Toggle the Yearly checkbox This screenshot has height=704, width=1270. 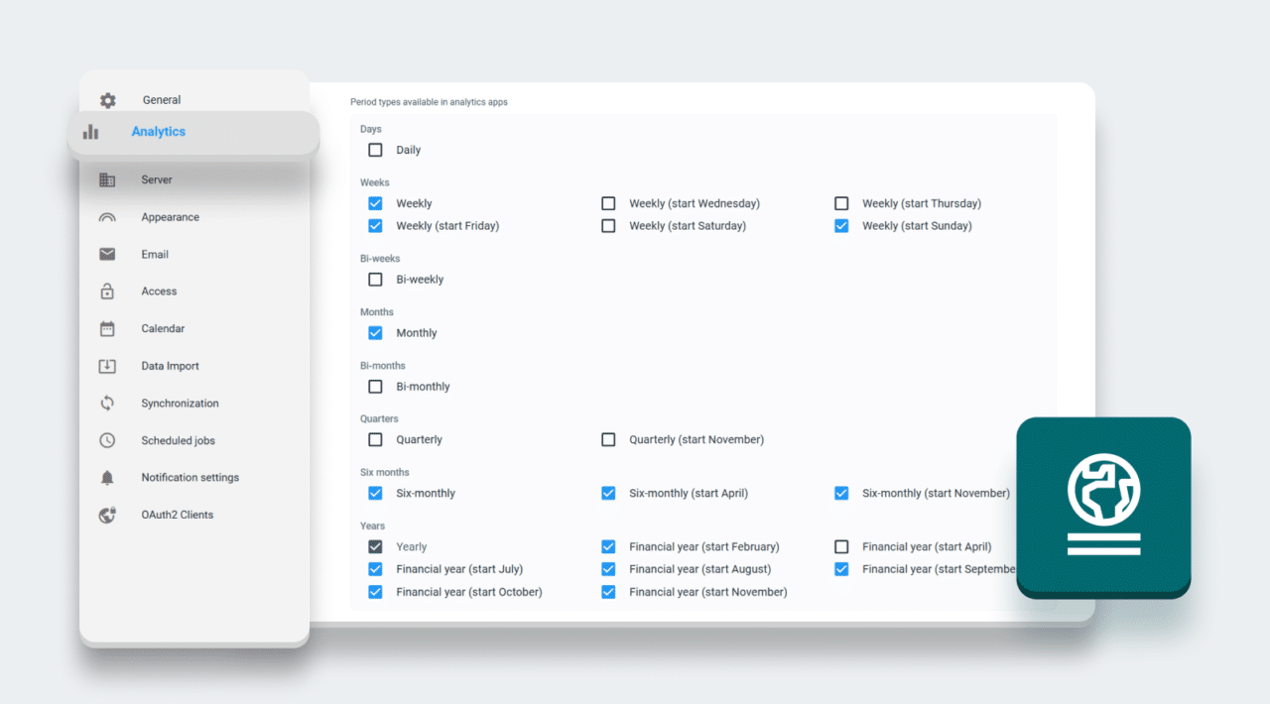click(375, 546)
